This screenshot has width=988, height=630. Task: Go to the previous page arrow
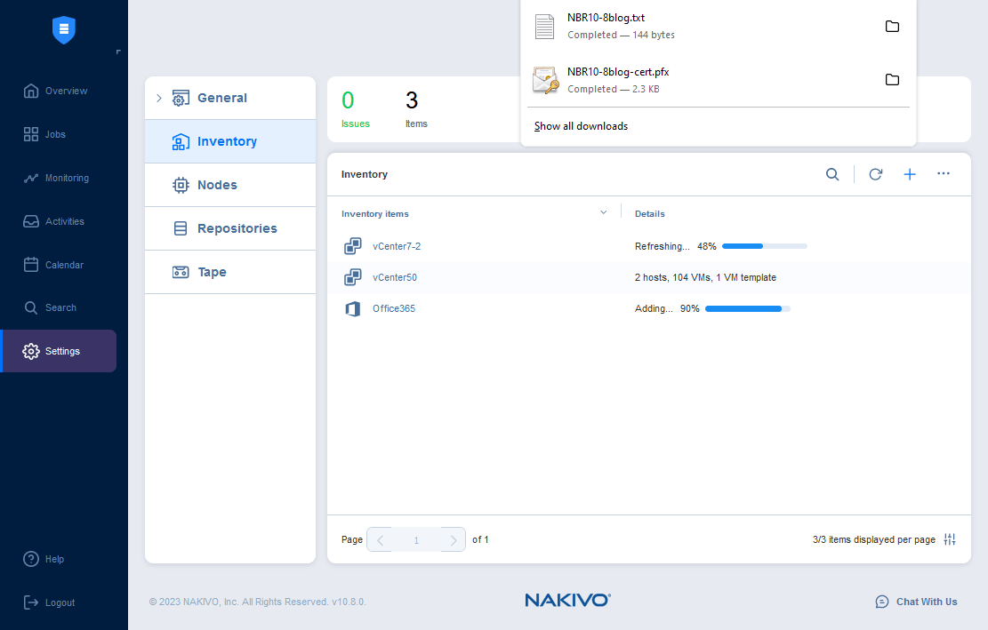pyautogui.click(x=380, y=540)
